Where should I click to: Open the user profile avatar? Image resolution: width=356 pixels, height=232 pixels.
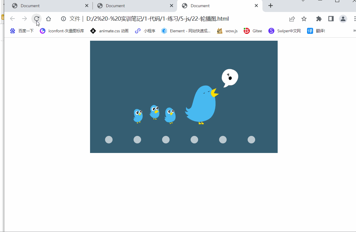click(343, 19)
